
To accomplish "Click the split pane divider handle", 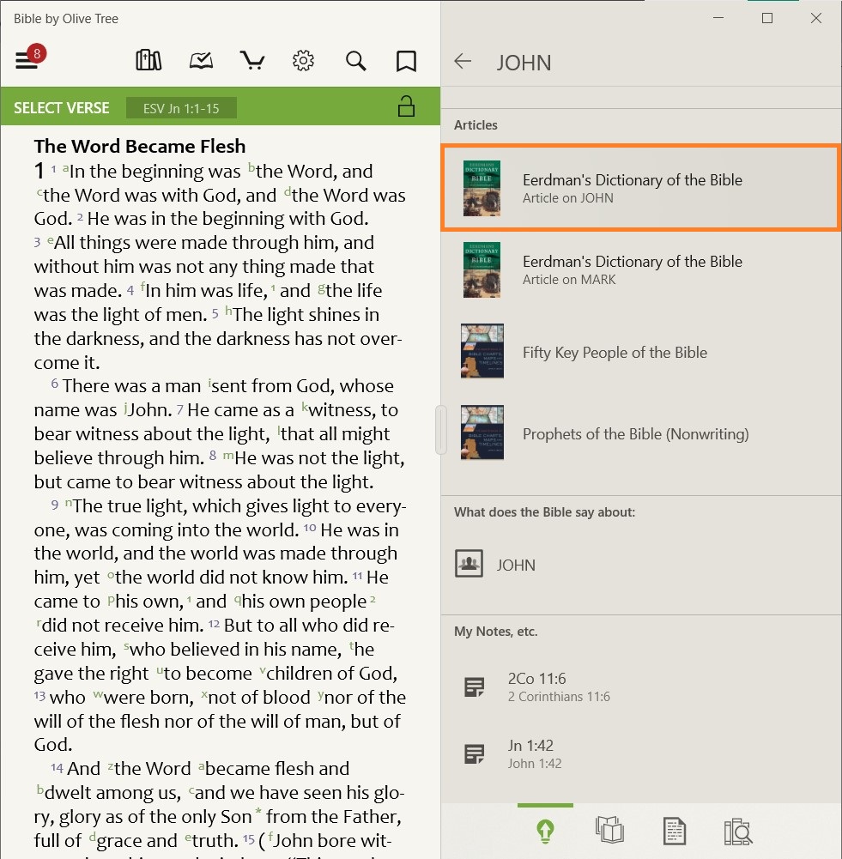I will tap(440, 430).
